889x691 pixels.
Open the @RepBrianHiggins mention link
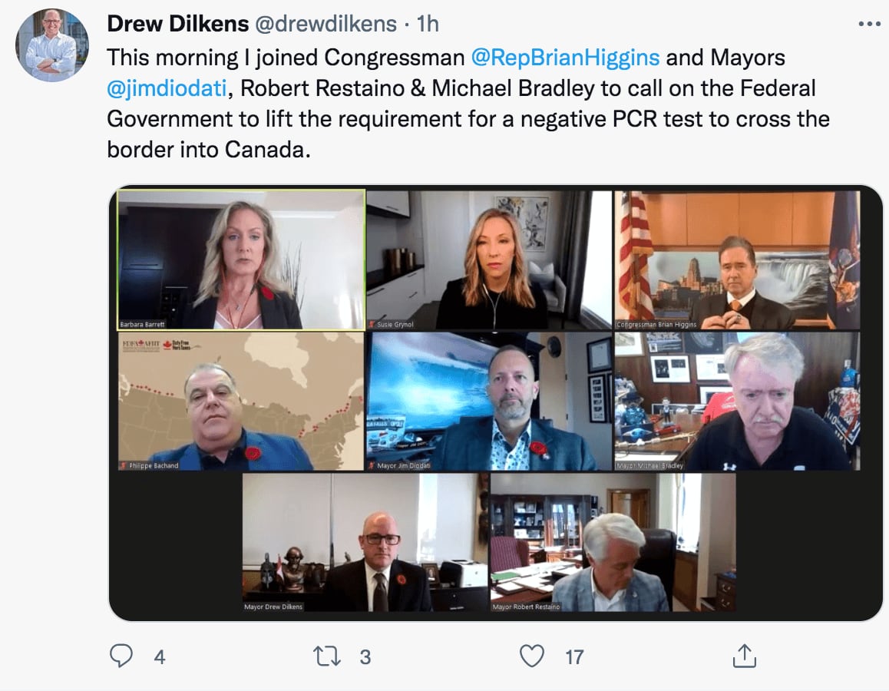[565, 58]
